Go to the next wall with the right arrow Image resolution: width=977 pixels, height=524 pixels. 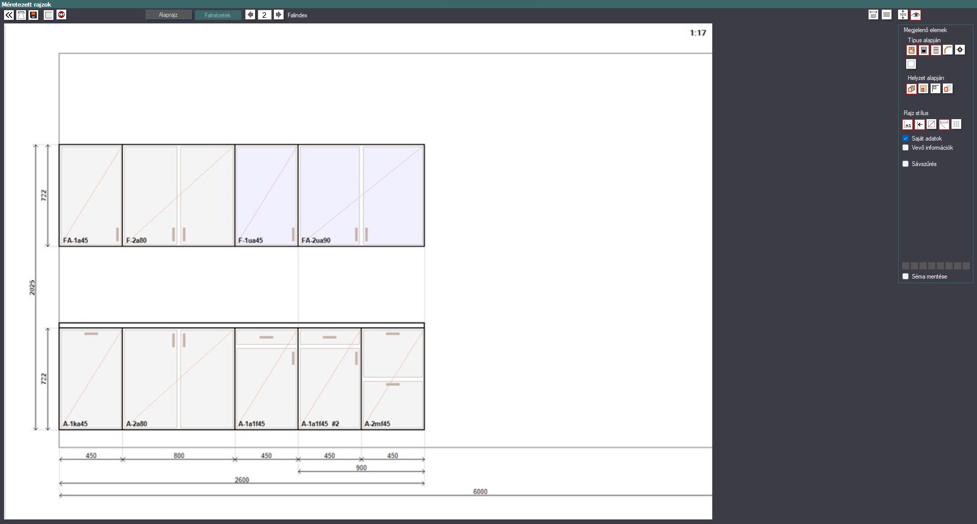click(x=278, y=15)
